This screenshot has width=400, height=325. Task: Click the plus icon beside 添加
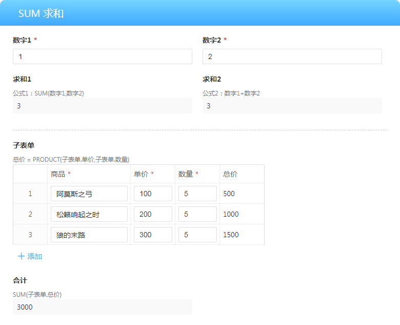[21, 256]
